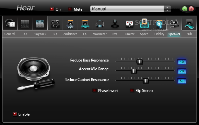
Task: Click the Reduce Bass Resonance slider handle
Action: [140, 62]
